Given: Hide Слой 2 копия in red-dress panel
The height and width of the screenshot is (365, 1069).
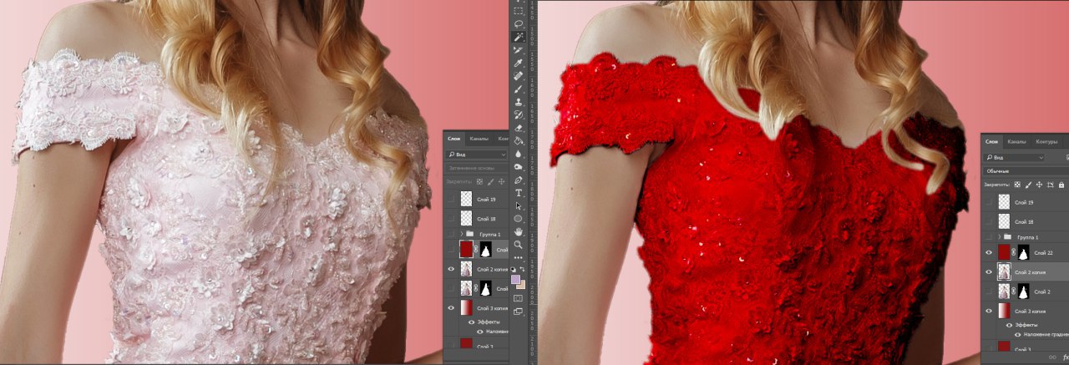Looking at the screenshot, I should [989, 271].
